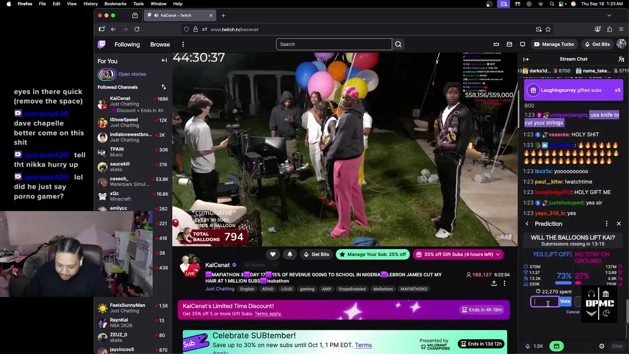Open stream more options dots
The image size is (629, 354).
[x=504, y=283]
